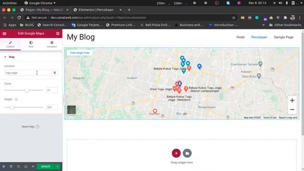
Task: Open Search Console bookmark
Action: coord(53,25)
